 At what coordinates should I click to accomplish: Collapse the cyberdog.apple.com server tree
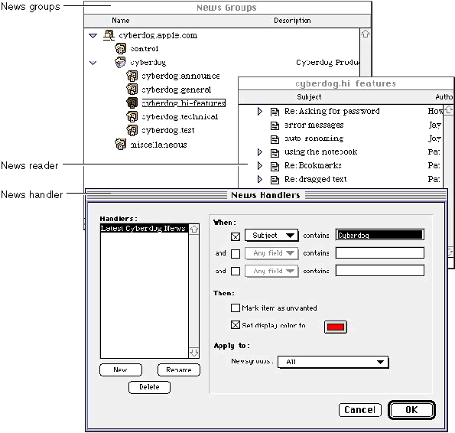93,36
